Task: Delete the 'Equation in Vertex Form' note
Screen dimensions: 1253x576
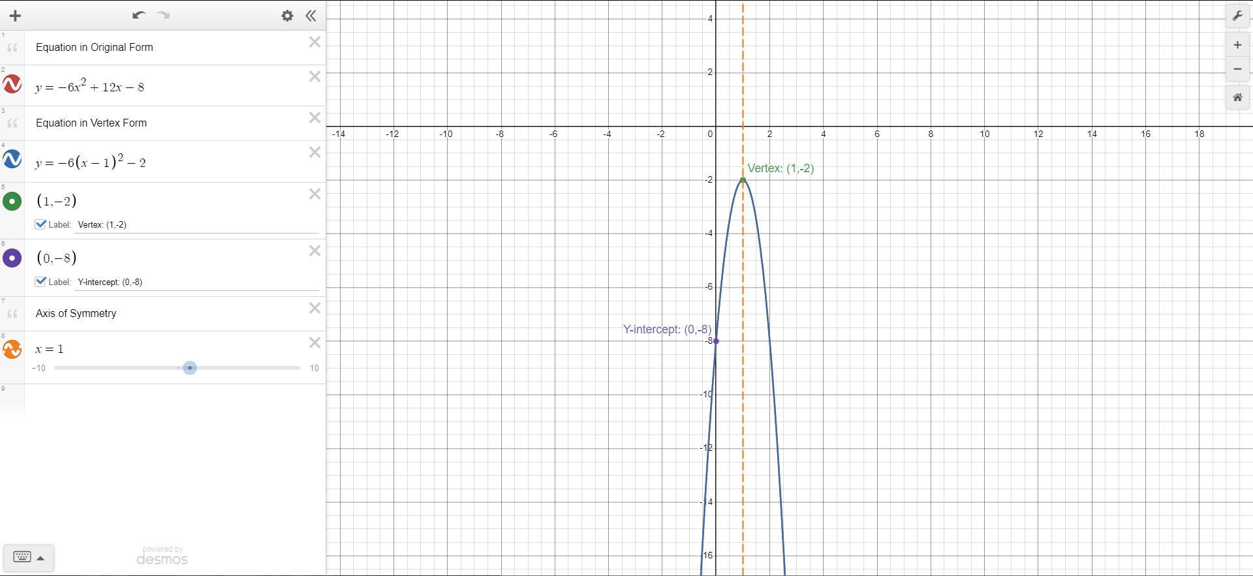Action: pos(315,118)
